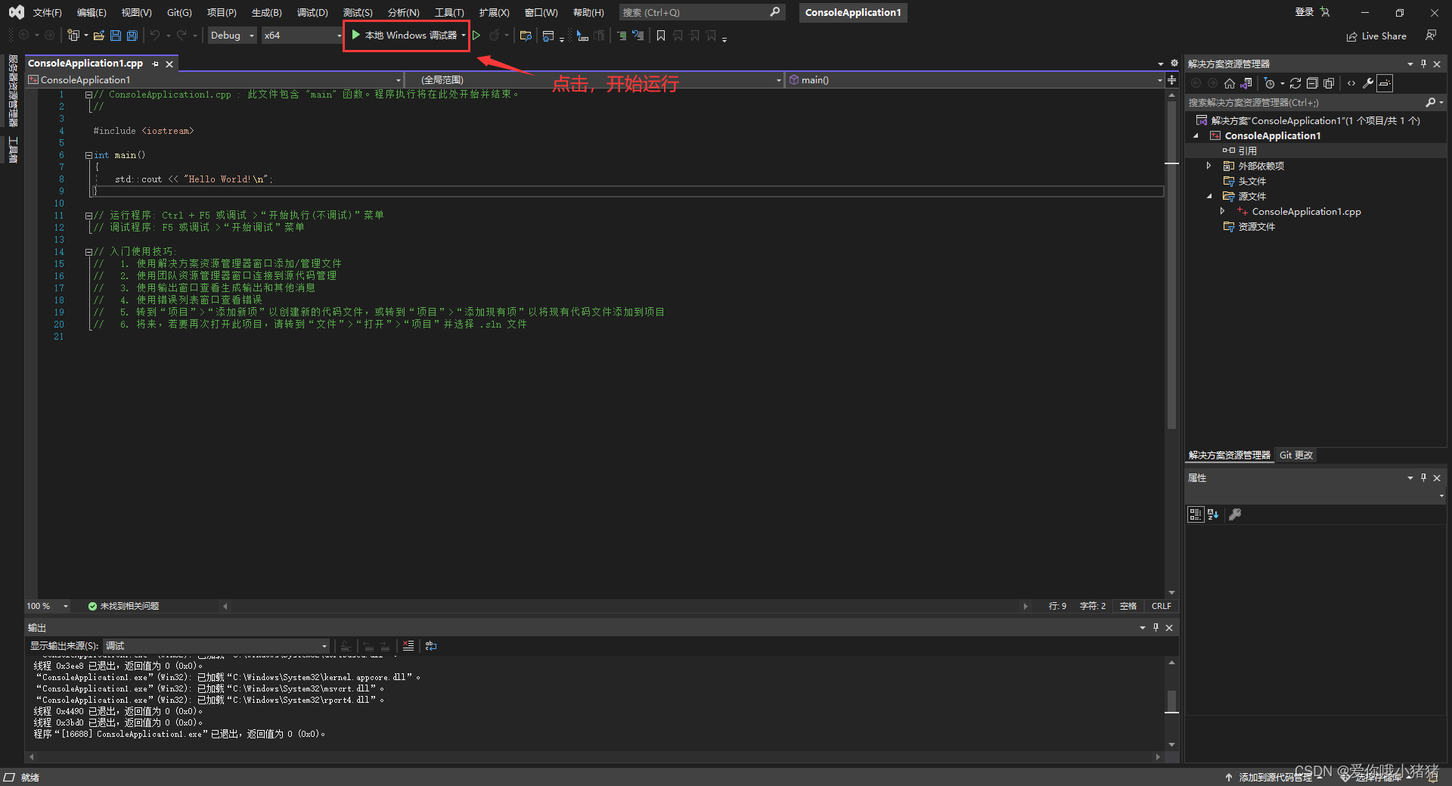Click Live Share button
Viewport: 1452px width, 786px height.
click(1376, 36)
